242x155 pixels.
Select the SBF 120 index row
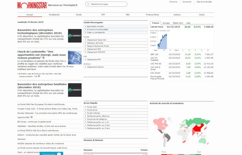(x=182, y=54)
